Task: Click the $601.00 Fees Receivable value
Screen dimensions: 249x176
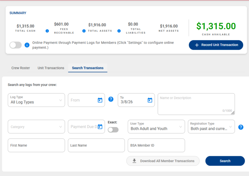Action: point(61,24)
